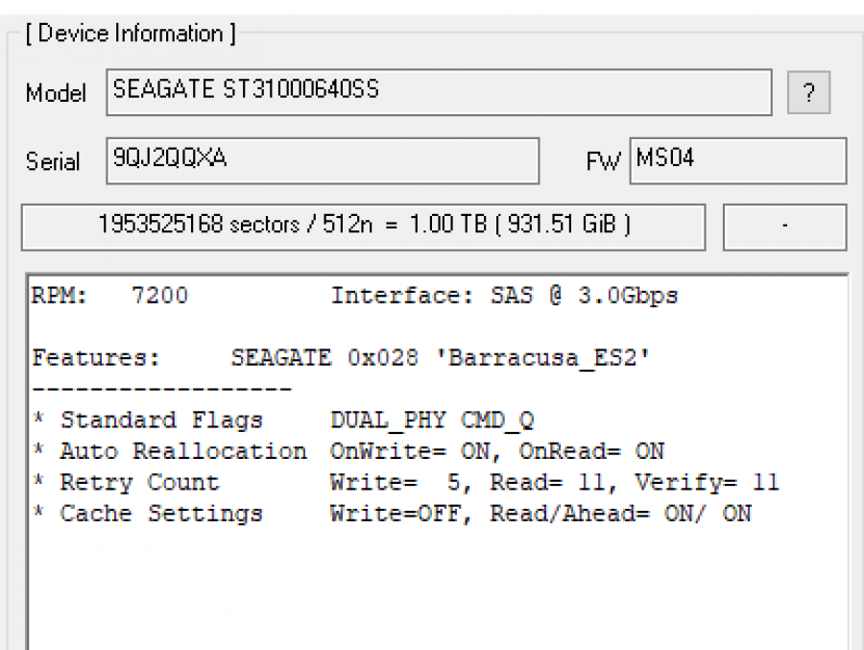864x650 pixels.
Task: Select the Serial number field 9QJ2QQXA
Action: 322,160
